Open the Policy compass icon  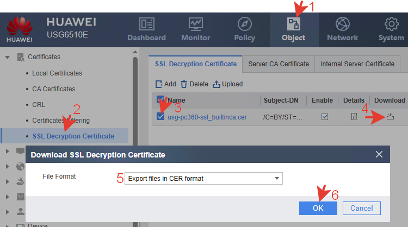click(245, 24)
